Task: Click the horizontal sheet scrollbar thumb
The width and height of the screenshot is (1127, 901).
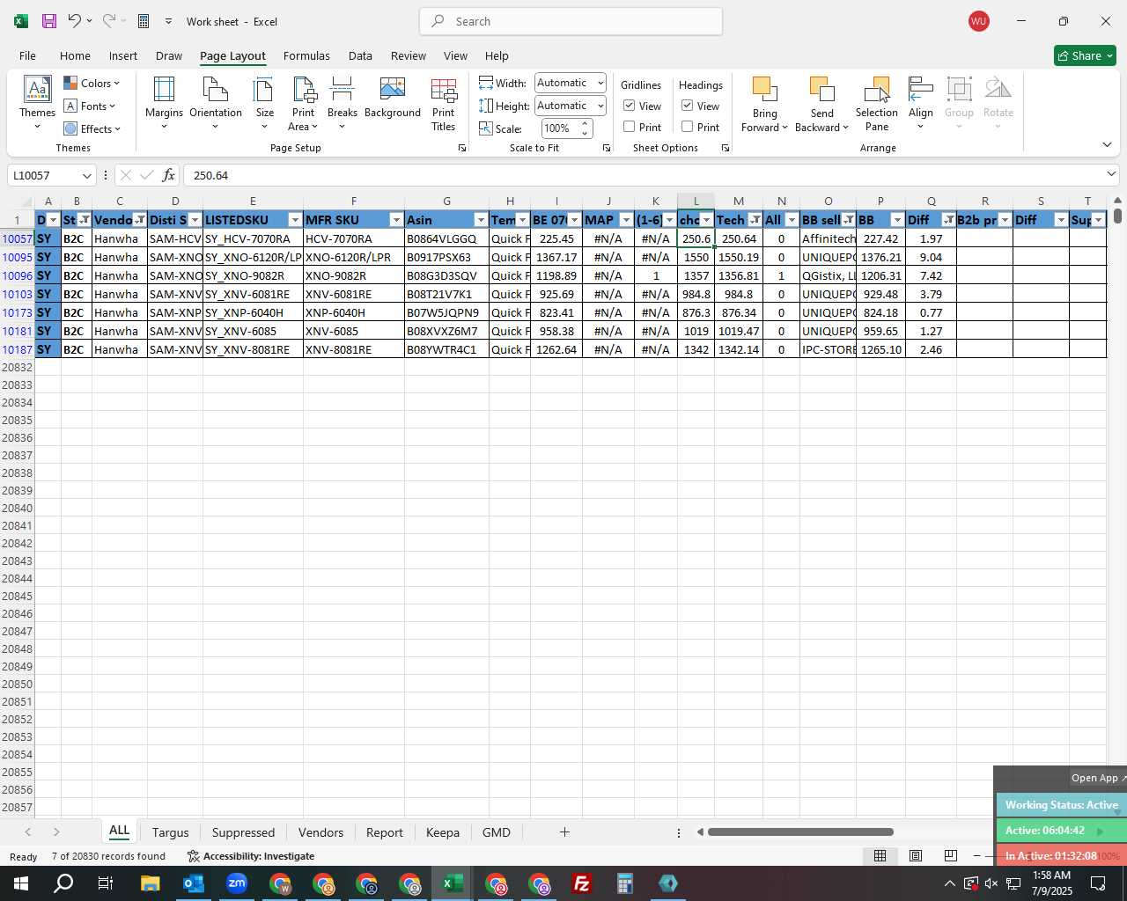Action: (x=800, y=831)
